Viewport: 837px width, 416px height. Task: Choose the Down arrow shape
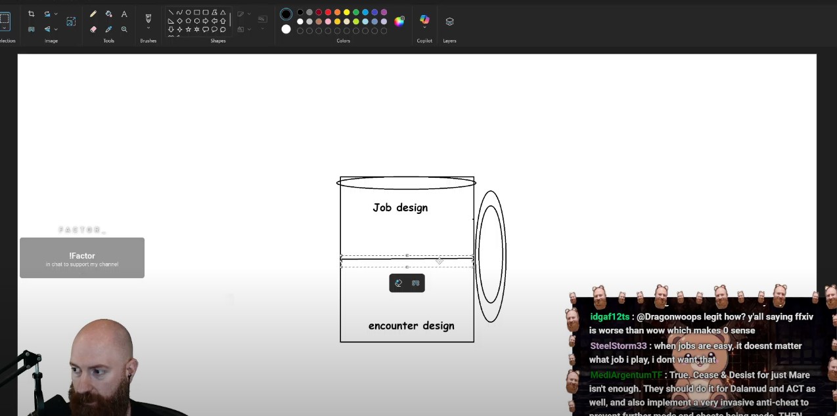(x=171, y=30)
